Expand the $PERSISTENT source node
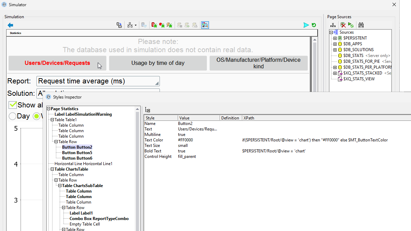 click(x=336, y=38)
